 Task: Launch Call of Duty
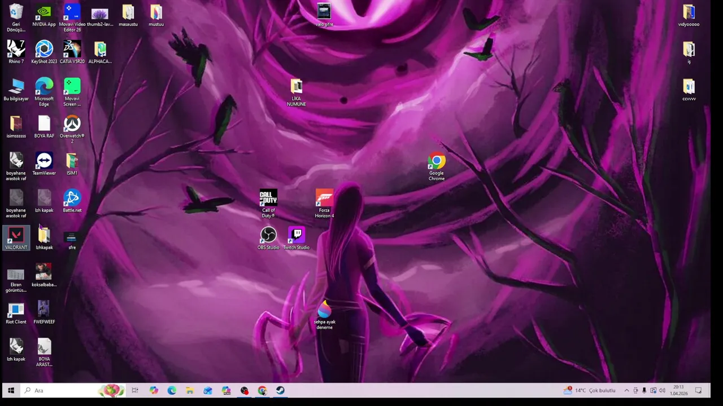click(x=268, y=204)
